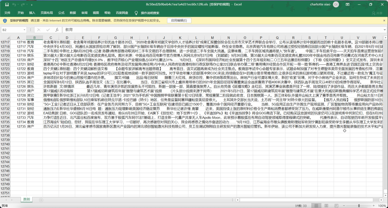This screenshot has width=388, height=208.
Task: Select row header 12717
Action: click(5, 42)
